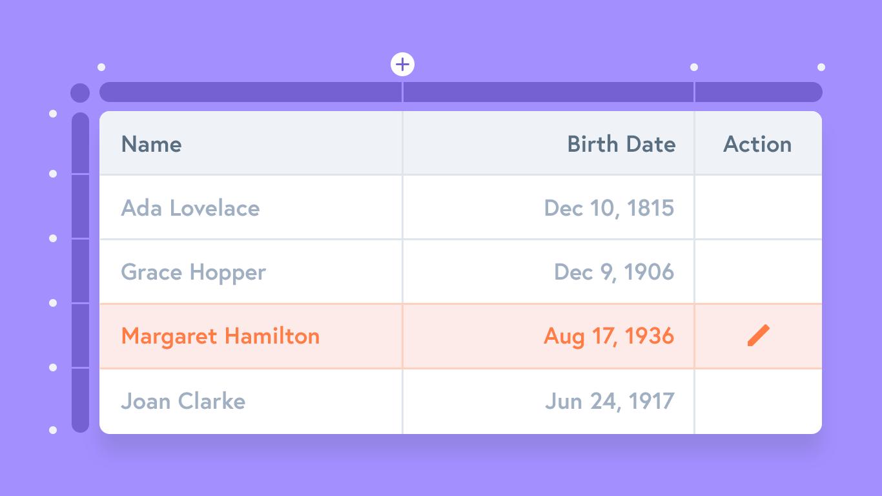Click the pencil edit icon

(759, 336)
